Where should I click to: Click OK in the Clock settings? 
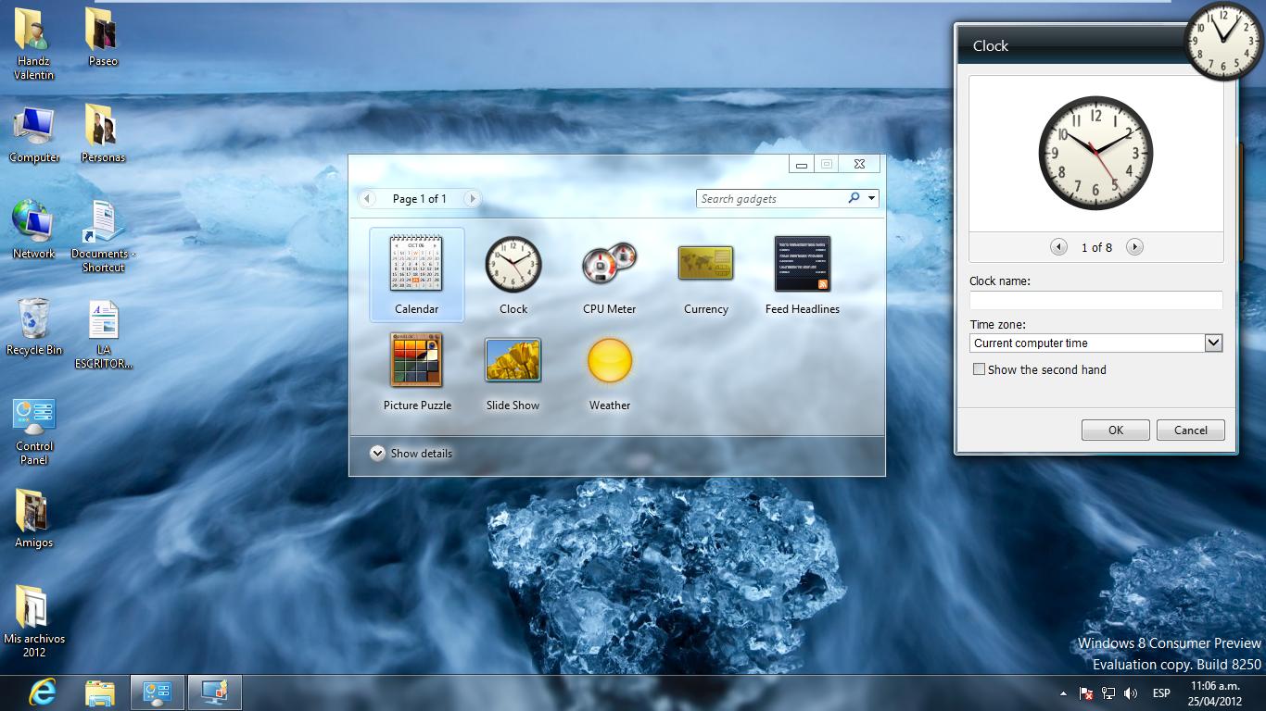point(1115,430)
